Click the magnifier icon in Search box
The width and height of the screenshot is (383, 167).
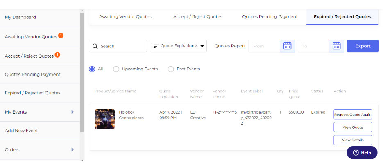(95, 46)
